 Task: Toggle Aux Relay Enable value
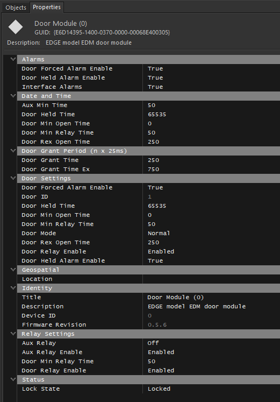tap(211, 352)
